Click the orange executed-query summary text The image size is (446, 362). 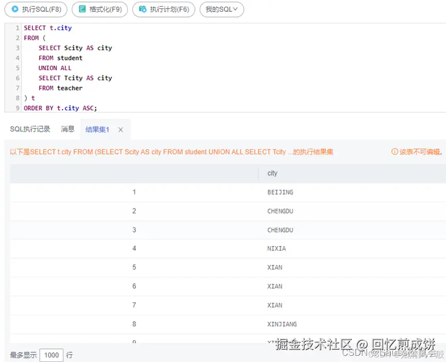click(x=172, y=152)
